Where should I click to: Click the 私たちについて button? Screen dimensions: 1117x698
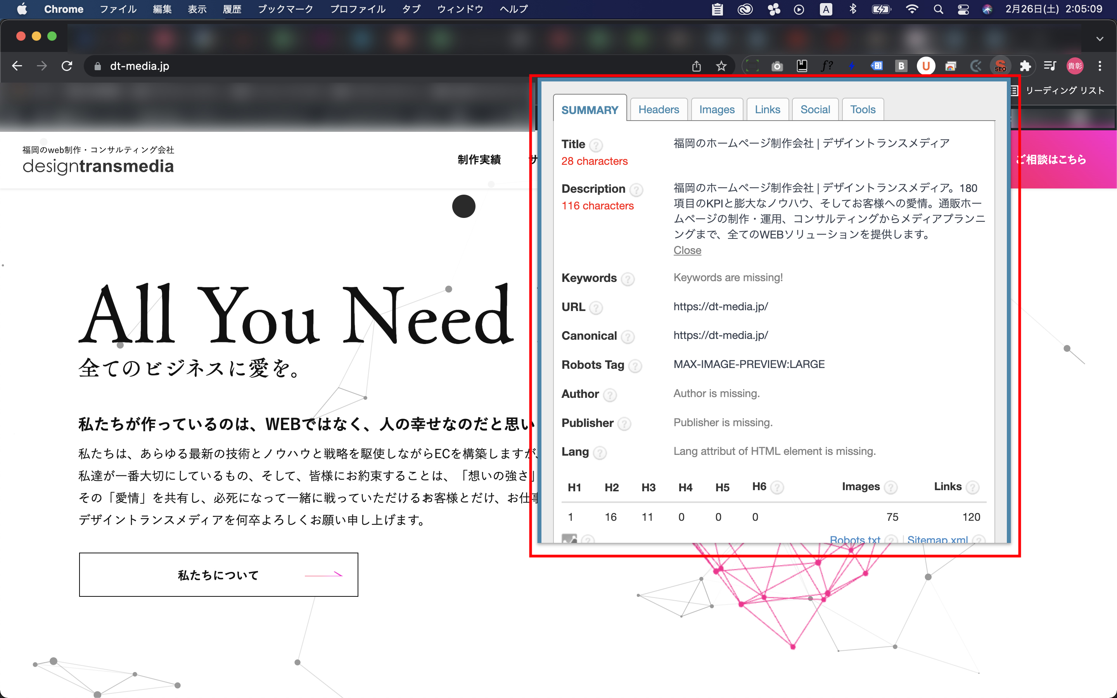coord(218,574)
